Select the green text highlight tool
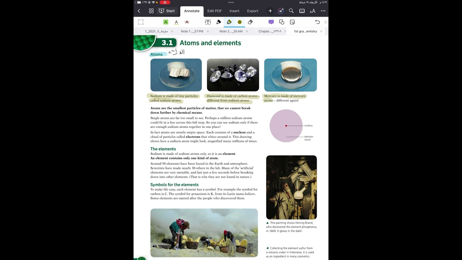Screen dimensions: 462x260 [x=166, y=22]
